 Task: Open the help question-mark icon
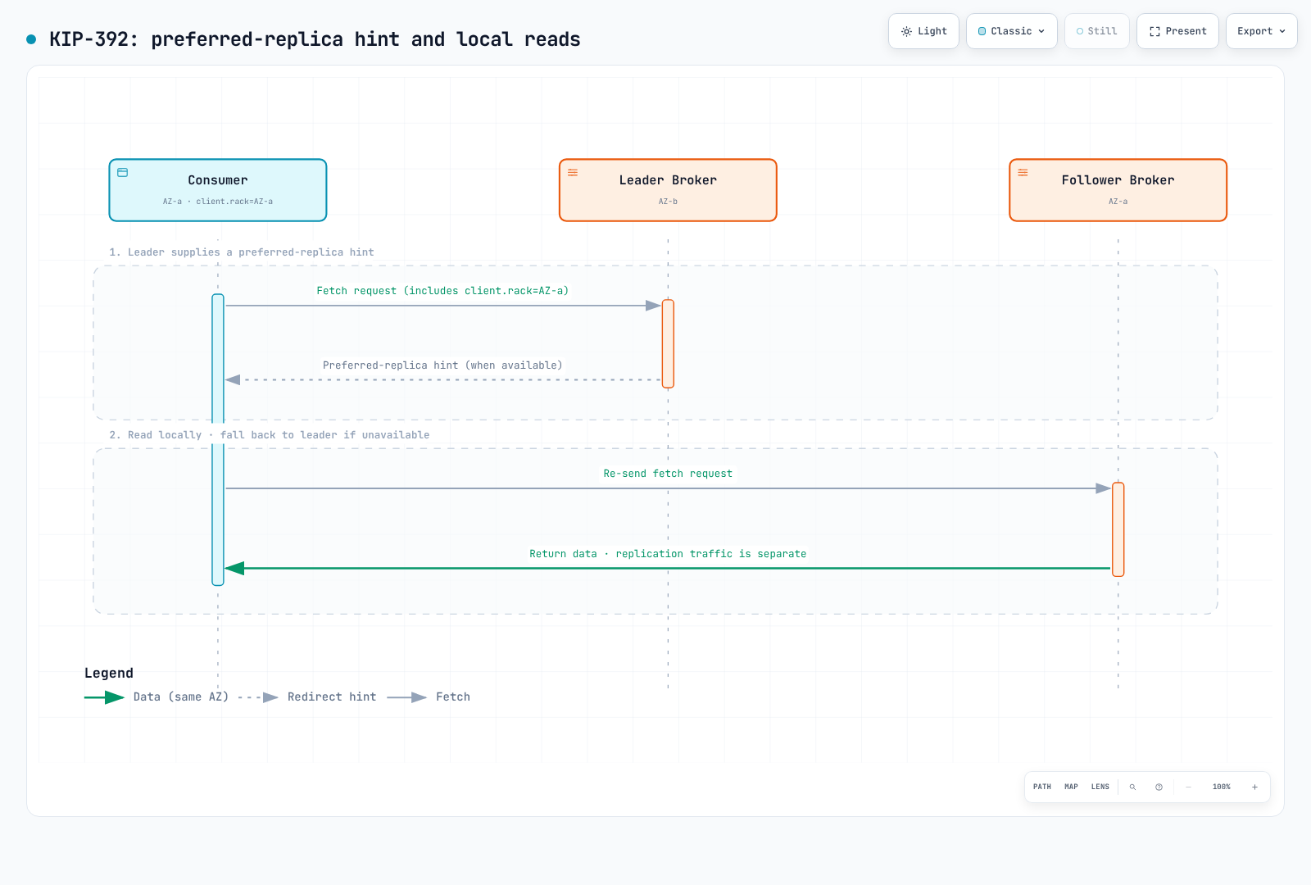point(1159,787)
